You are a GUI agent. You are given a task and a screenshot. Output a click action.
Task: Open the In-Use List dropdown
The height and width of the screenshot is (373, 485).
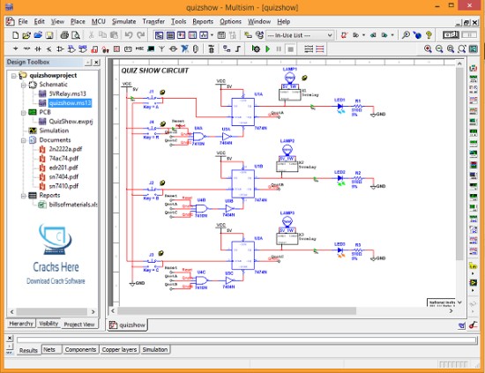point(330,35)
